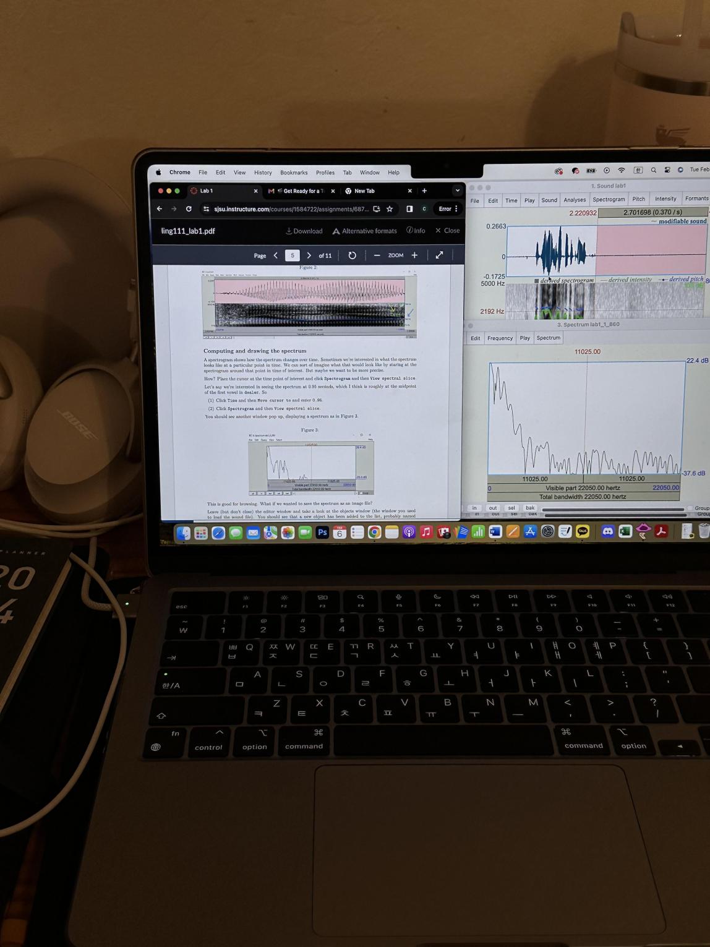Screen dimensions: 710x947
Task: Open the Analyses menu in Praat
Action: pyautogui.click(x=575, y=200)
